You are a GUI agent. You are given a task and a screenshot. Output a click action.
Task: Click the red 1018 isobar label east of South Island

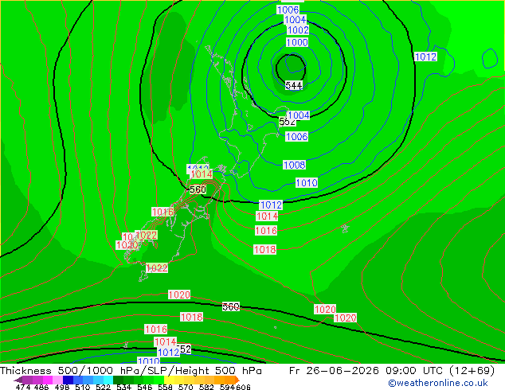(x=264, y=249)
